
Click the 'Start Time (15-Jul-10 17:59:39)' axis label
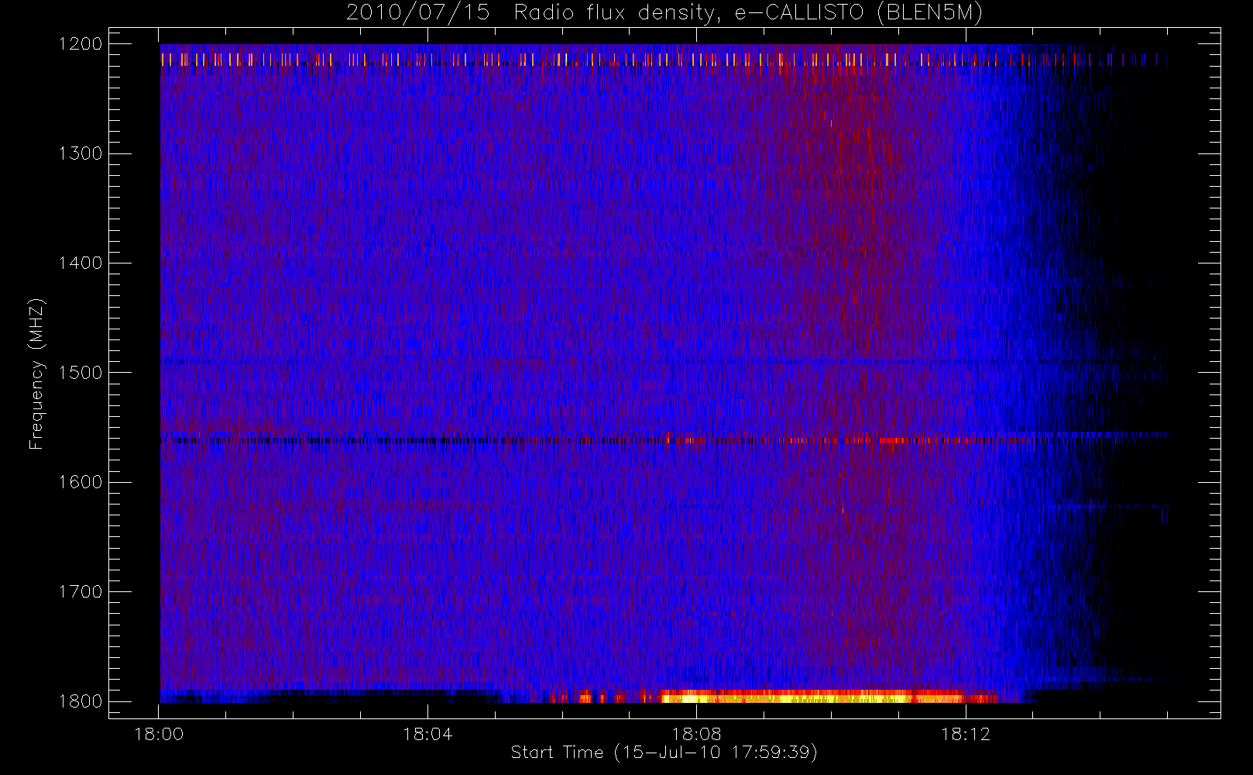[x=664, y=753]
